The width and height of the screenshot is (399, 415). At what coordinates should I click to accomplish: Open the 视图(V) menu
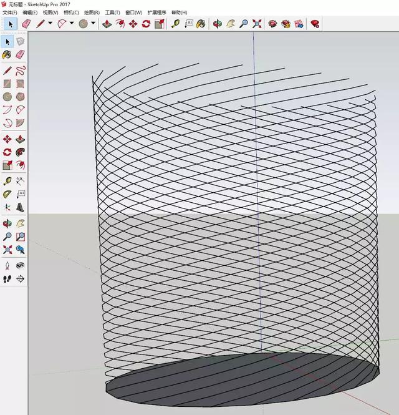(x=50, y=12)
